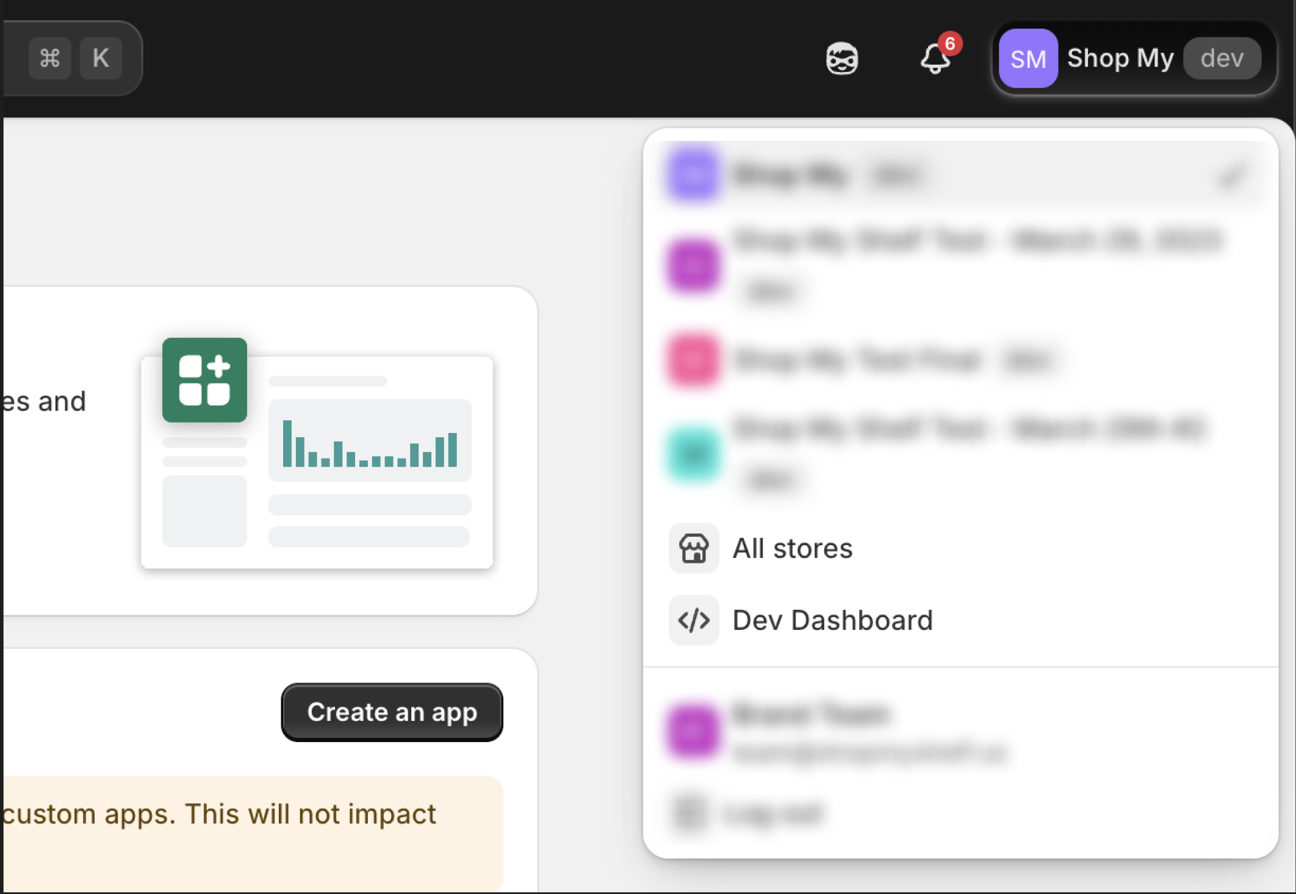Screen dimensions: 1296x894
Task: Click the teal store icon in the list
Action: 694,454
